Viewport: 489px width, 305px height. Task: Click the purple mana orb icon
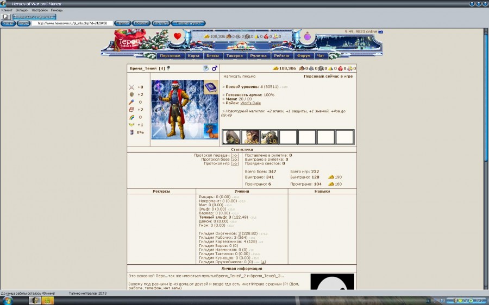click(308, 36)
